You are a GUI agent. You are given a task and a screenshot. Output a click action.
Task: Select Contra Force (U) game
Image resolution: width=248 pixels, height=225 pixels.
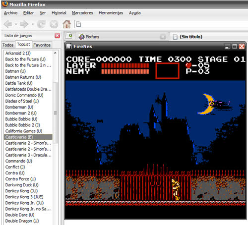coord(28,179)
